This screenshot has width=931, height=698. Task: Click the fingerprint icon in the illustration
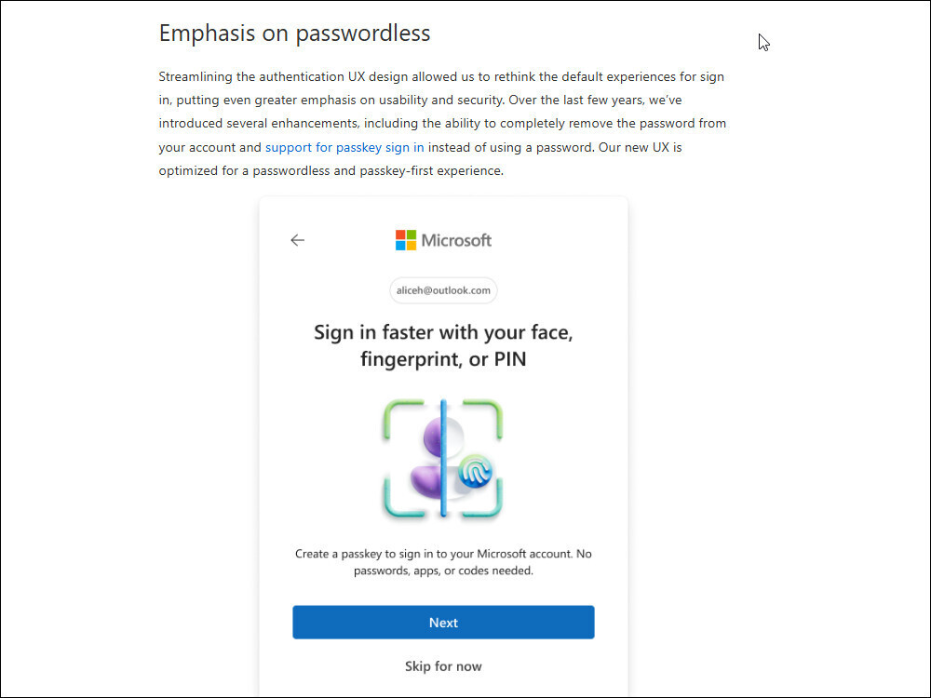pos(476,472)
